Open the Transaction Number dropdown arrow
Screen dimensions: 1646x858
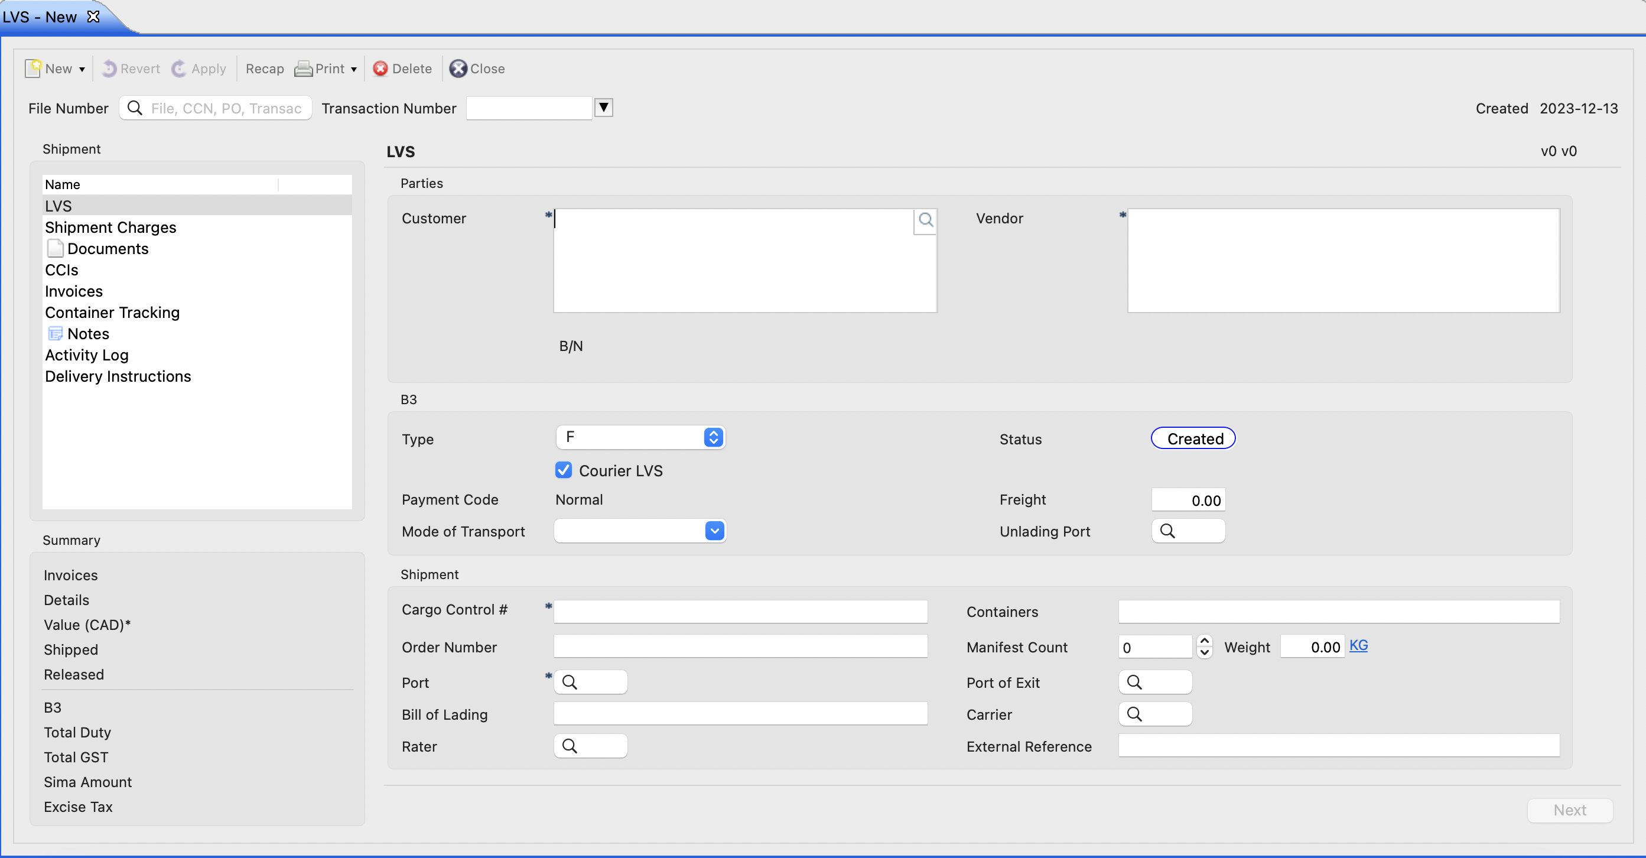point(603,108)
